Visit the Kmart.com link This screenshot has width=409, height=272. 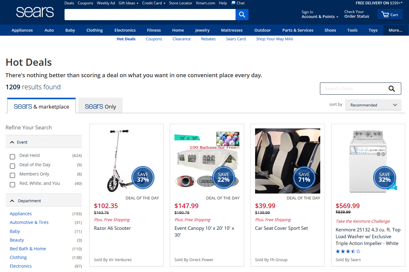click(206, 3)
